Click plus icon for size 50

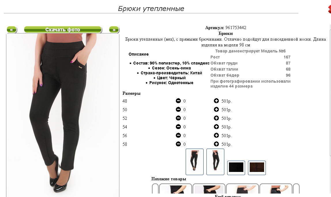[x=216, y=109]
